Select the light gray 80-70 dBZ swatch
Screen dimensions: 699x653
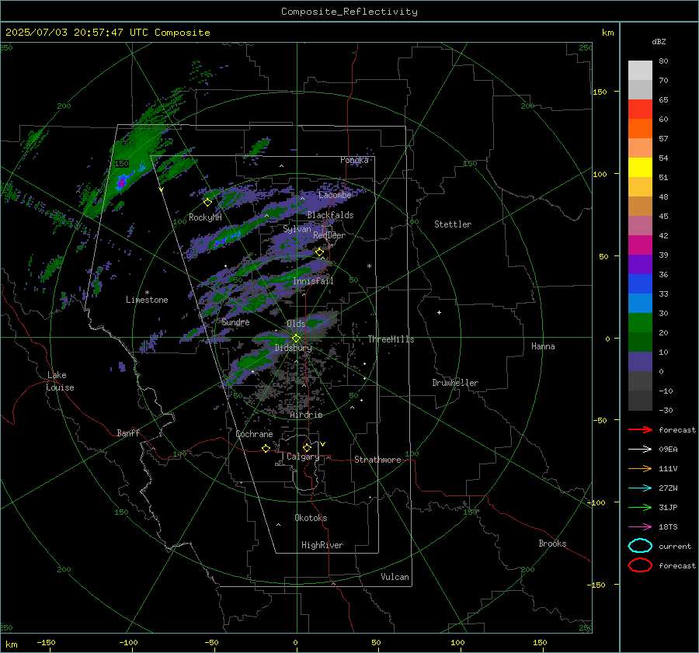(640, 71)
